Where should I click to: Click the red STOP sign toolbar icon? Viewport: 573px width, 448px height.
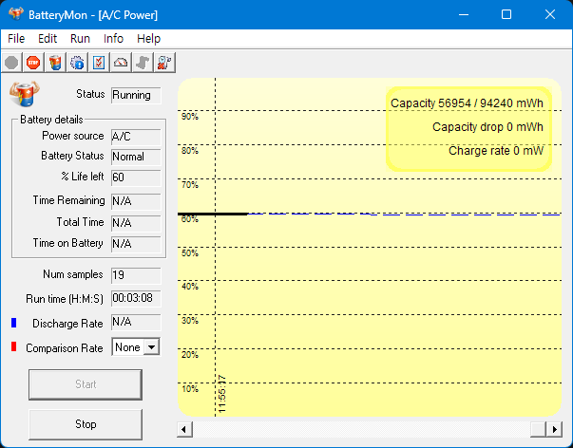[x=33, y=63]
